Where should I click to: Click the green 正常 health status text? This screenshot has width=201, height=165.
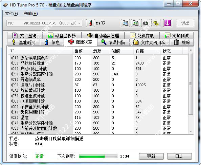click(x=40, y=156)
